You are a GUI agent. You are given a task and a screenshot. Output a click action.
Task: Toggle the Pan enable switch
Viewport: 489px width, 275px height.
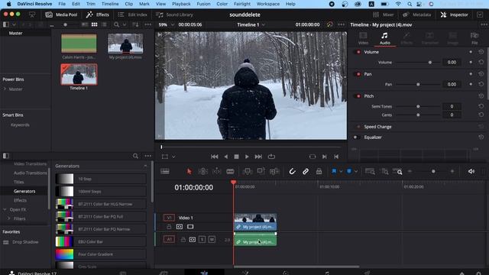358,74
